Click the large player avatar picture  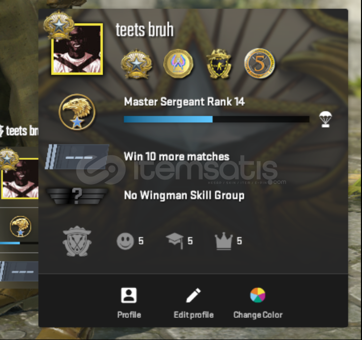pos(77,49)
